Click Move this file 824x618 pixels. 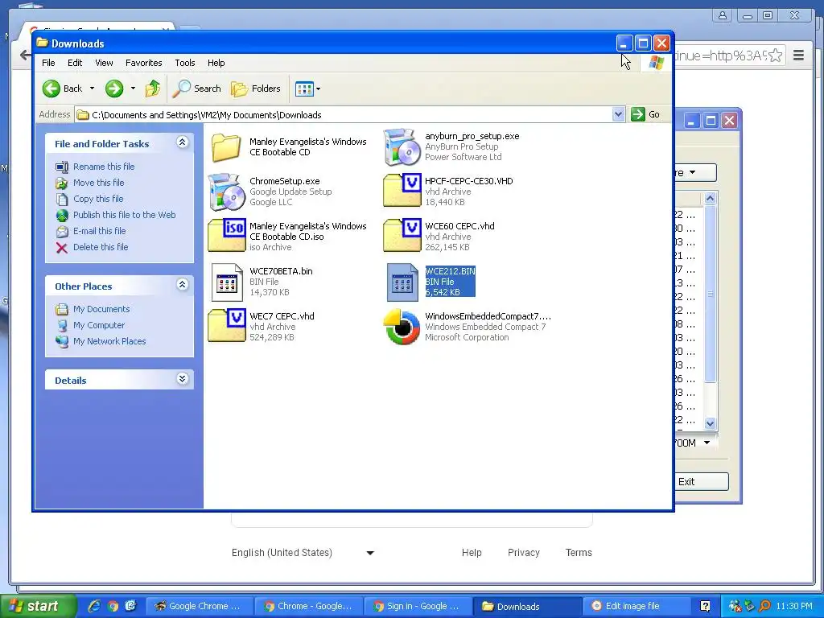98,183
